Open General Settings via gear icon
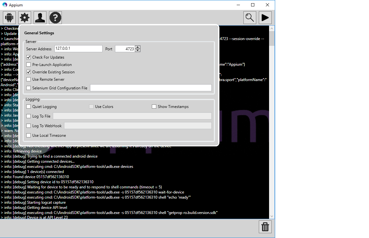Screen dimensions: 369x238 (x=25, y=18)
